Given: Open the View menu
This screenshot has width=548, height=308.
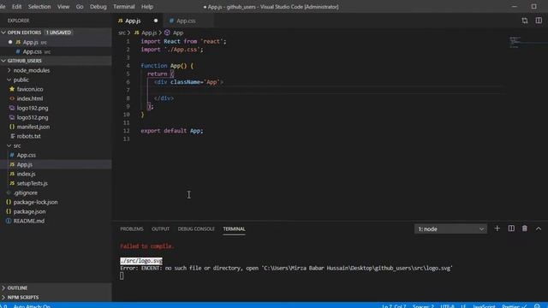Looking at the screenshot, I should [63, 7].
